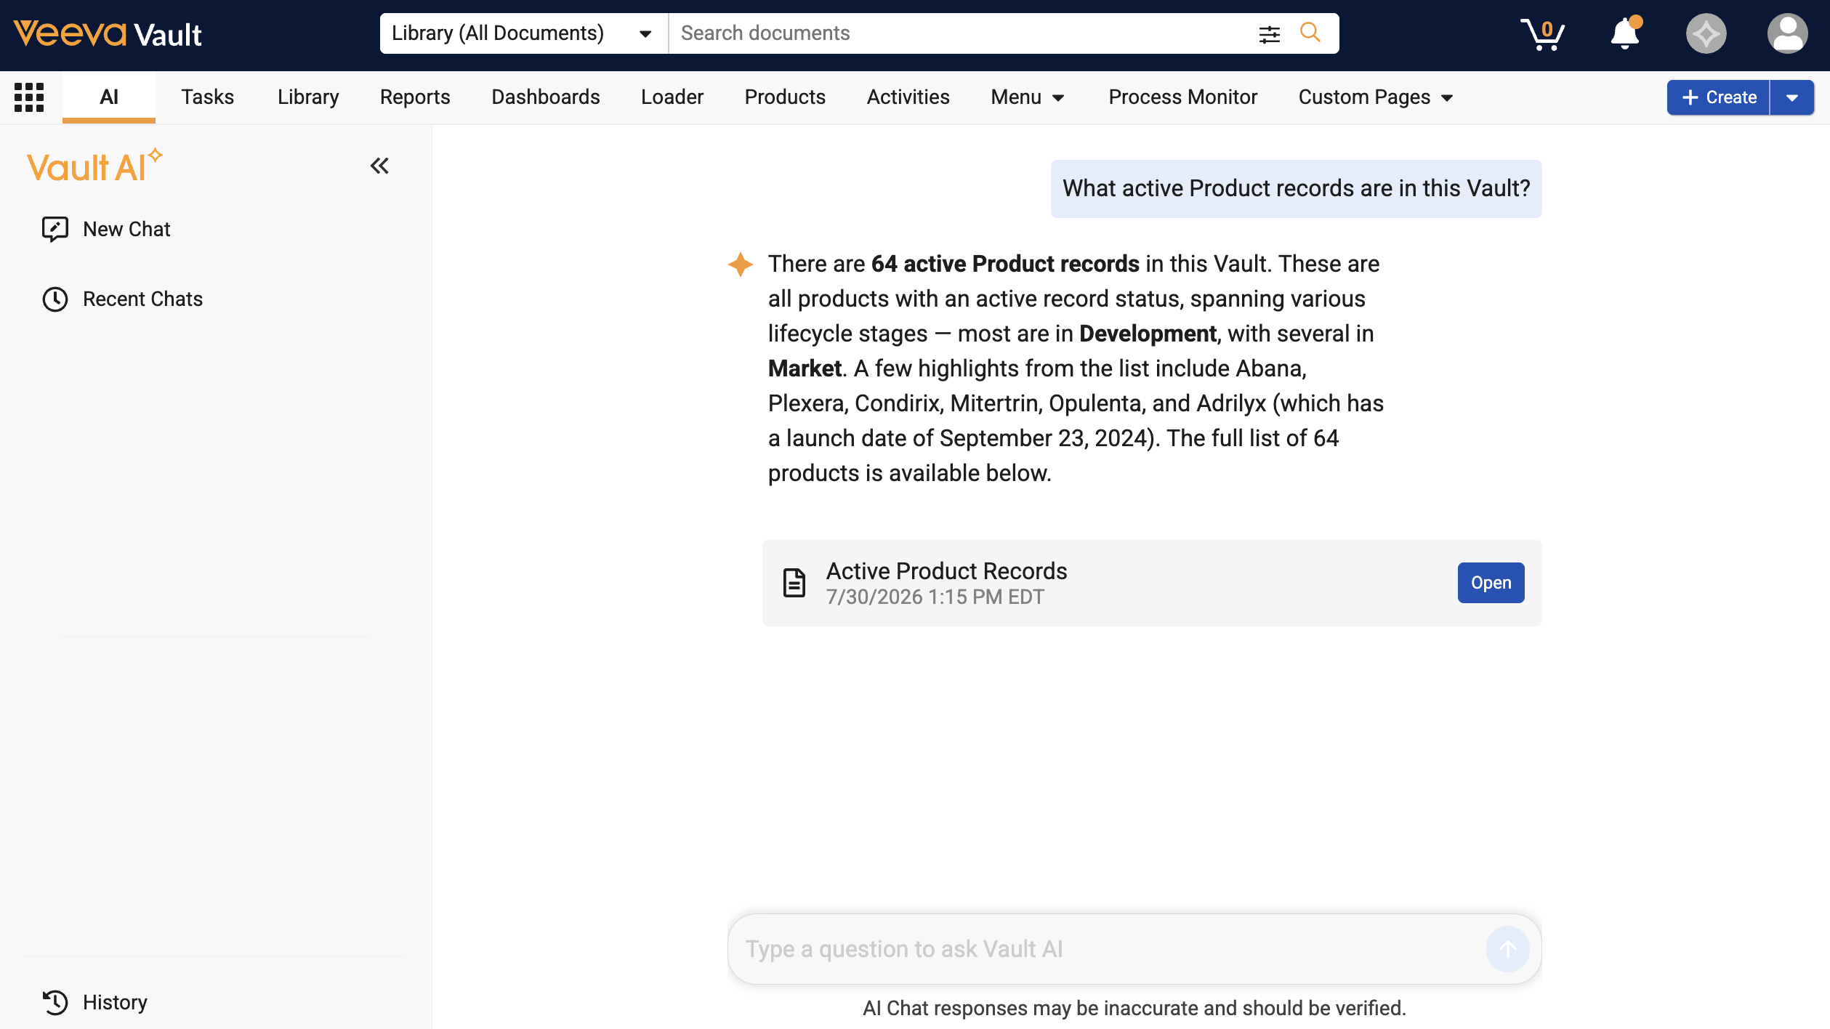Screen dimensions: 1830x1029
Task: Open the Create button dropdown arrow
Action: coord(1792,97)
